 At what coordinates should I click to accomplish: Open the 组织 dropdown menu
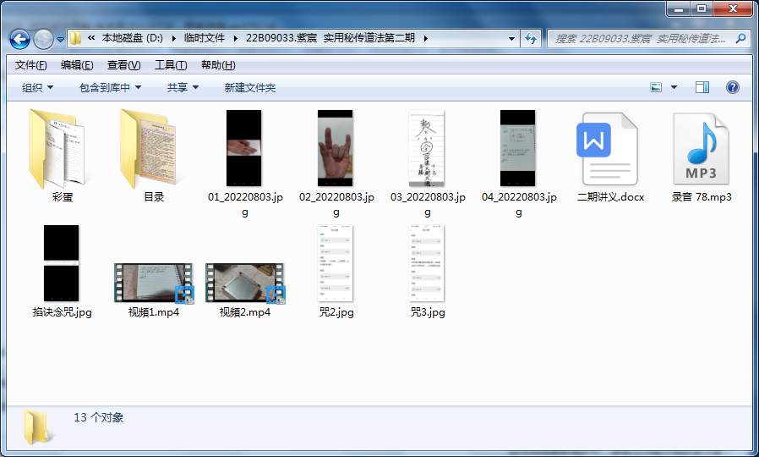[x=37, y=88]
